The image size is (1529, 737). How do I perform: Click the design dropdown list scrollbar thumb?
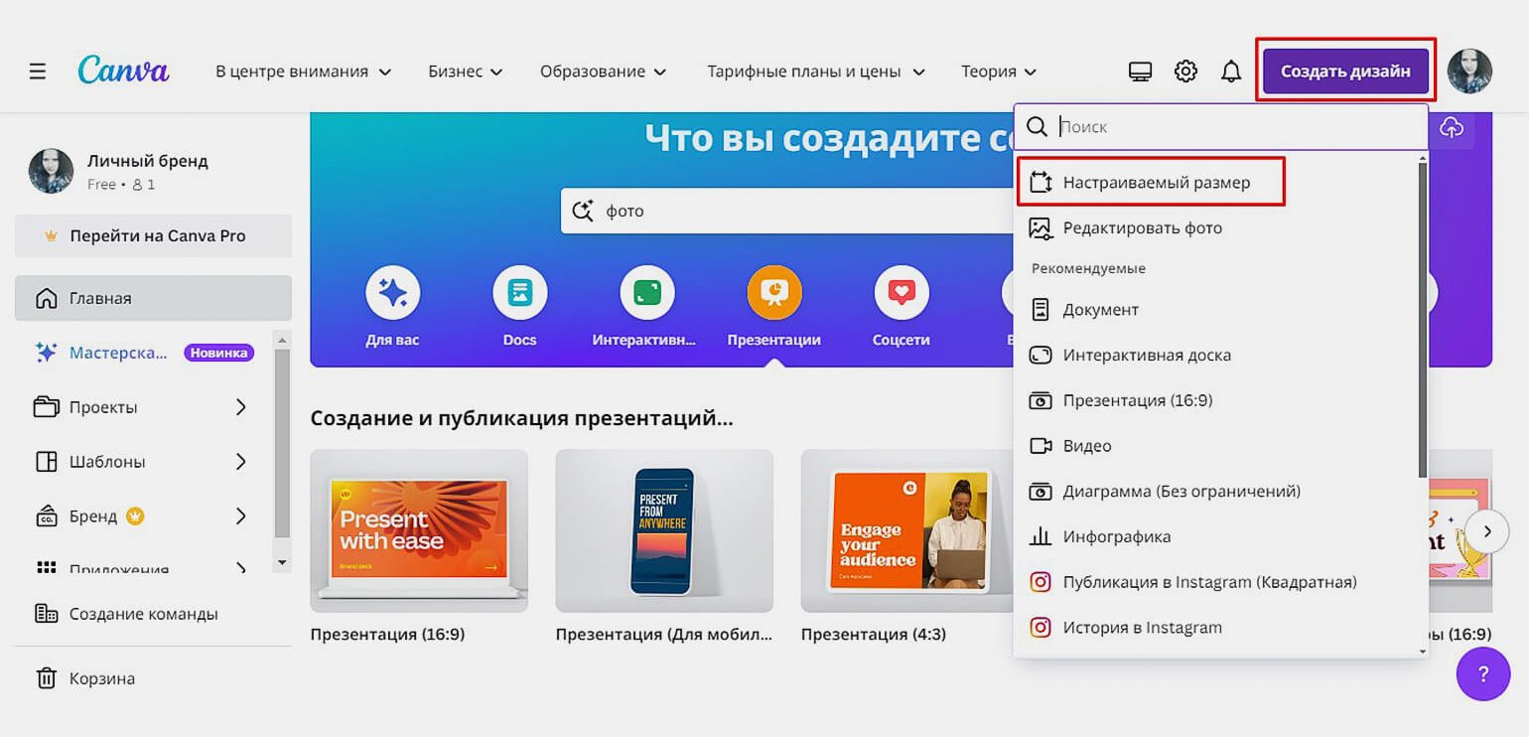(x=1423, y=320)
